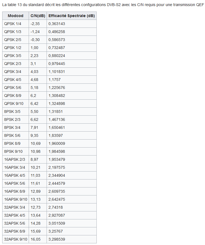Click the Modcod column header
The width and height of the screenshot is (205, 245).
pos(15,16)
